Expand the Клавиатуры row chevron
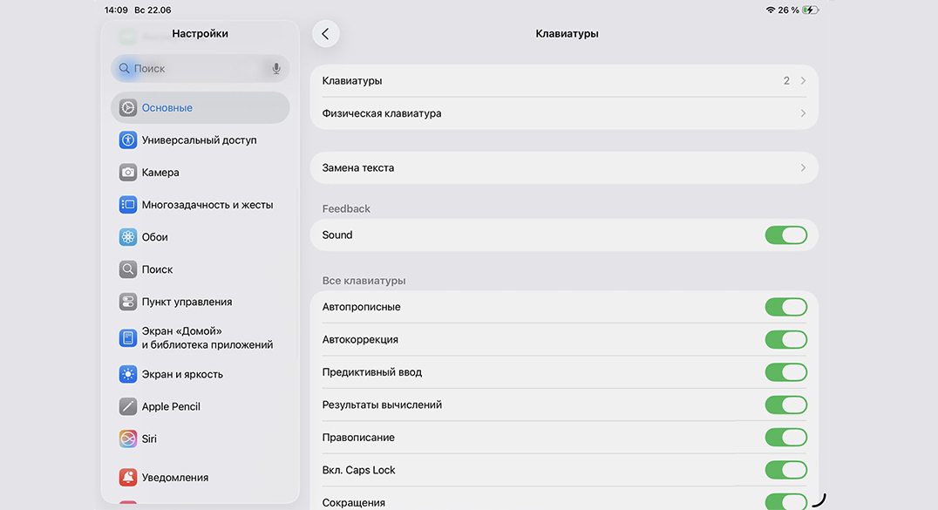 tap(803, 81)
